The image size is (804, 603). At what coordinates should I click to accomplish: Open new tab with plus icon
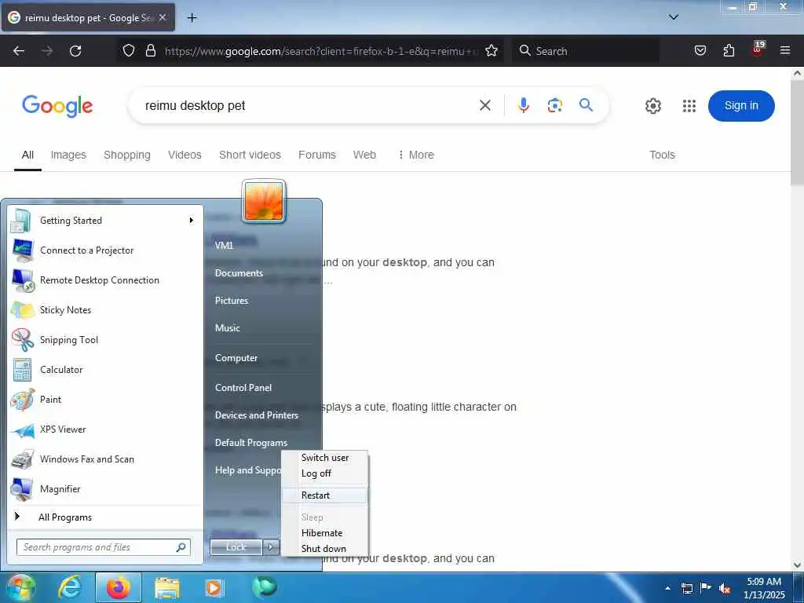point(192,18)
